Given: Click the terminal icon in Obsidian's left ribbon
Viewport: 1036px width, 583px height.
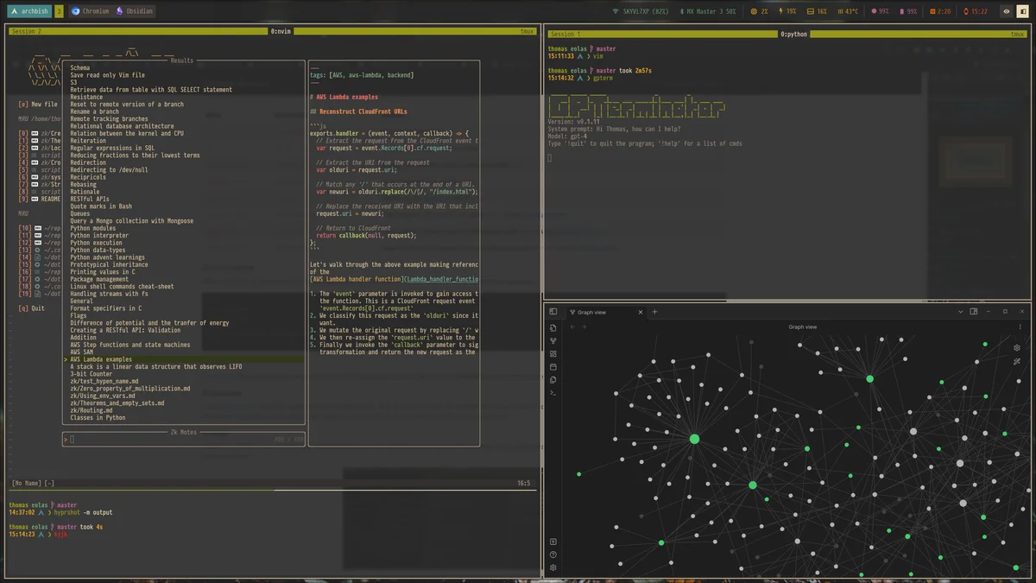Looking at the screenshot, I should click(553, 394).
